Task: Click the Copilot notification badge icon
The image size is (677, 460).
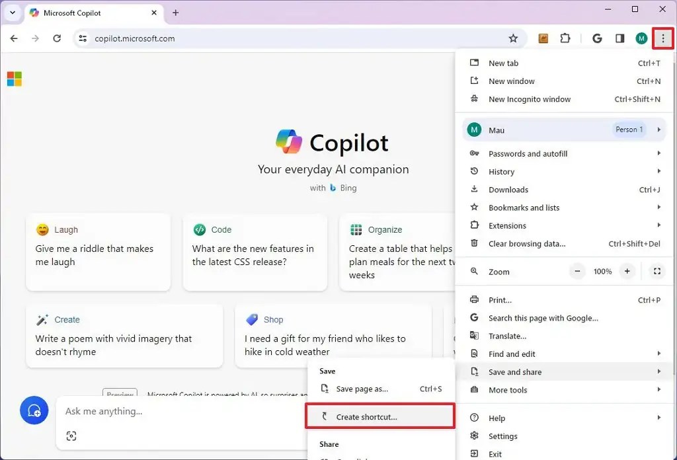Action: click(x=34, y=410)
